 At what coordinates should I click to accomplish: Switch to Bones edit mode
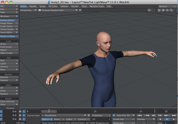pos(59,119)
